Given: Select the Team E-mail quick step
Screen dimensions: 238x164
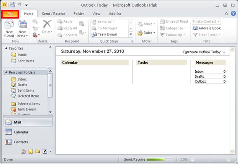Looking at the screenshot, I should click(x=109, y=34).
